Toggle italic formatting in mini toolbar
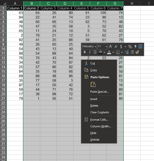 tap(89, 52)
